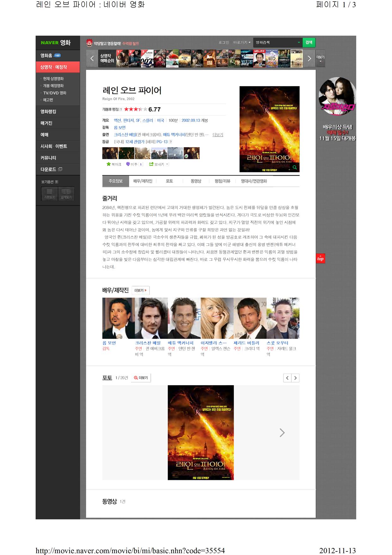
Task: Go to 예매 in sidebar
Action: (58, 134)
